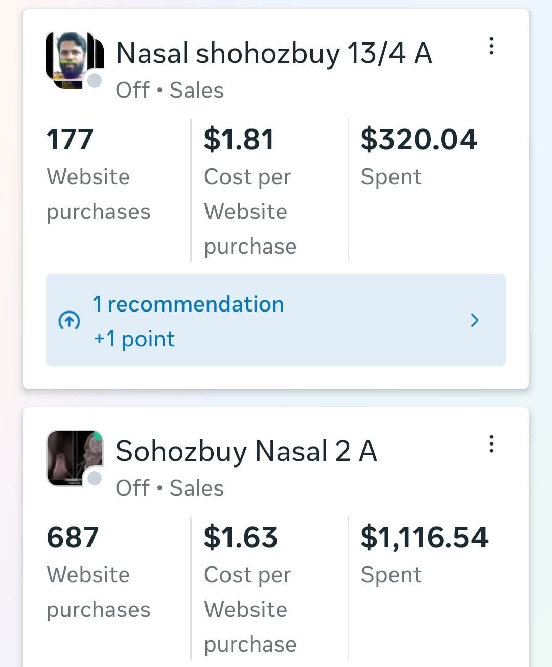Open campaign title Sohozbuy Nasal 2 A

246,451
